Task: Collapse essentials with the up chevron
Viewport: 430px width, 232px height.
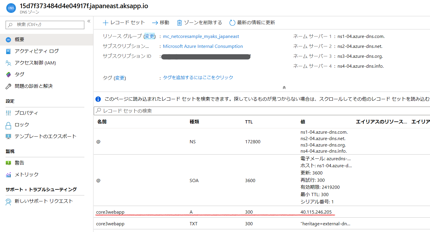Action: tap(284, 88)
